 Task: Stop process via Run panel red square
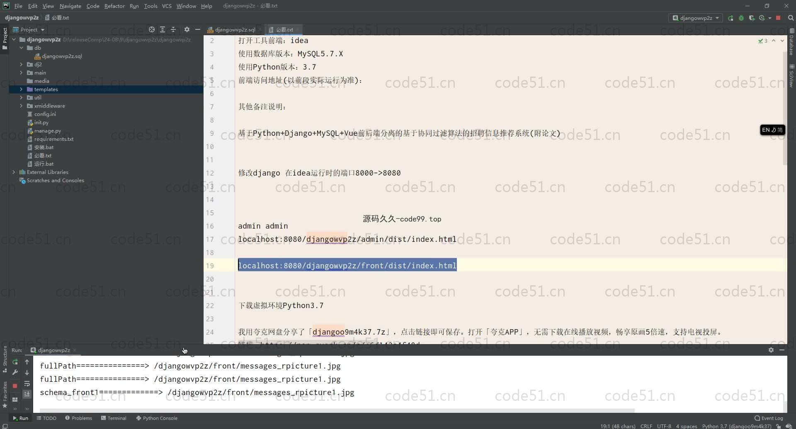pyautogui.click(x=15, y=386)
